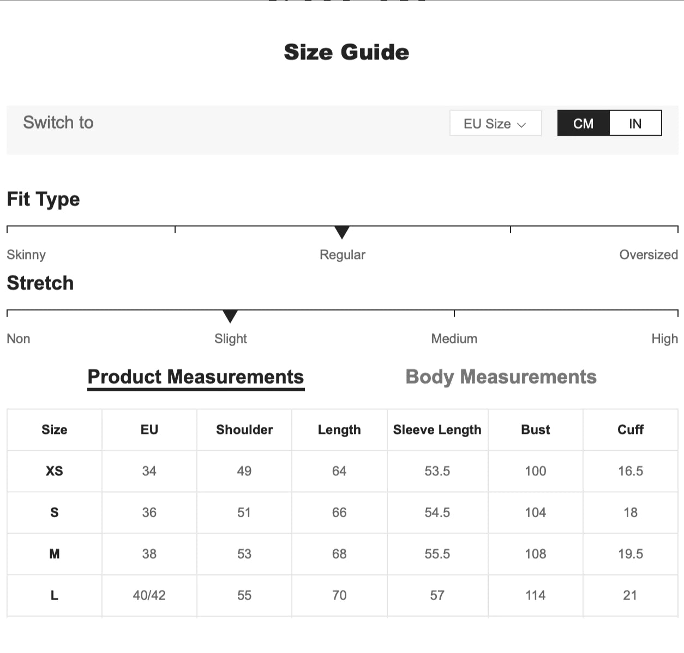Click the Bust column header
Screen dimensions: 684x653
coord(535,430)
